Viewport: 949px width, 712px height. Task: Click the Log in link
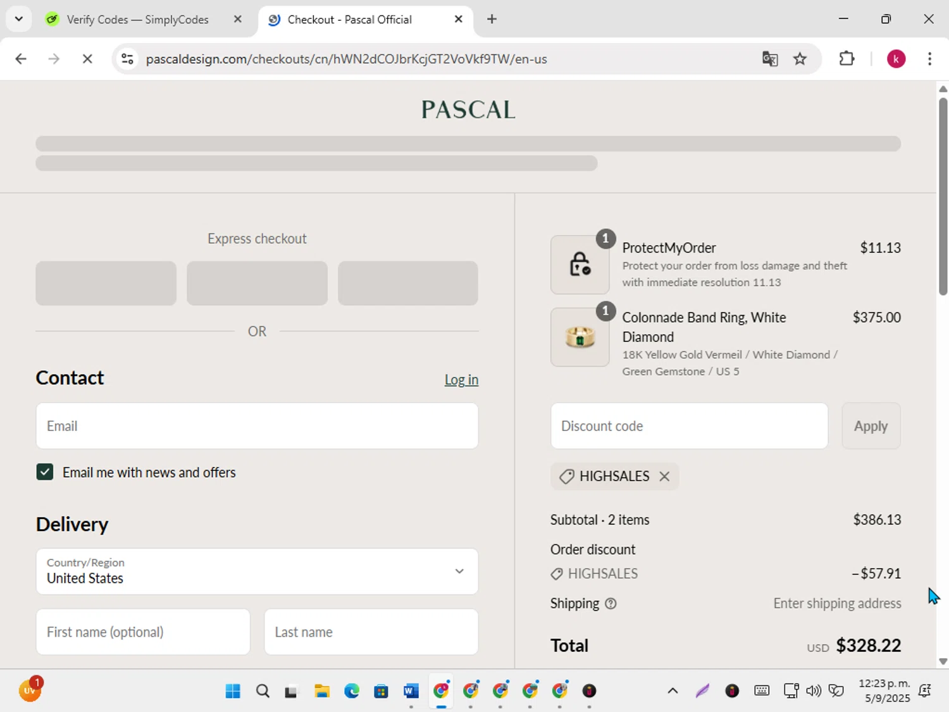coord(461,380)
